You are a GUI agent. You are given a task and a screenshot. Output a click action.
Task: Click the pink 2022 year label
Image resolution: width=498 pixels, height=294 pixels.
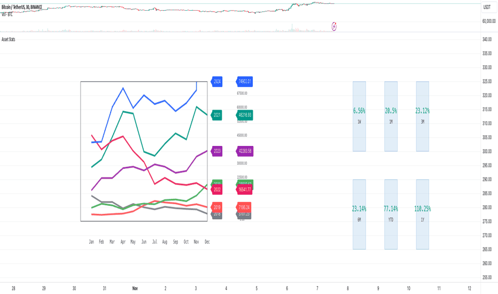[x=217, y=189]
